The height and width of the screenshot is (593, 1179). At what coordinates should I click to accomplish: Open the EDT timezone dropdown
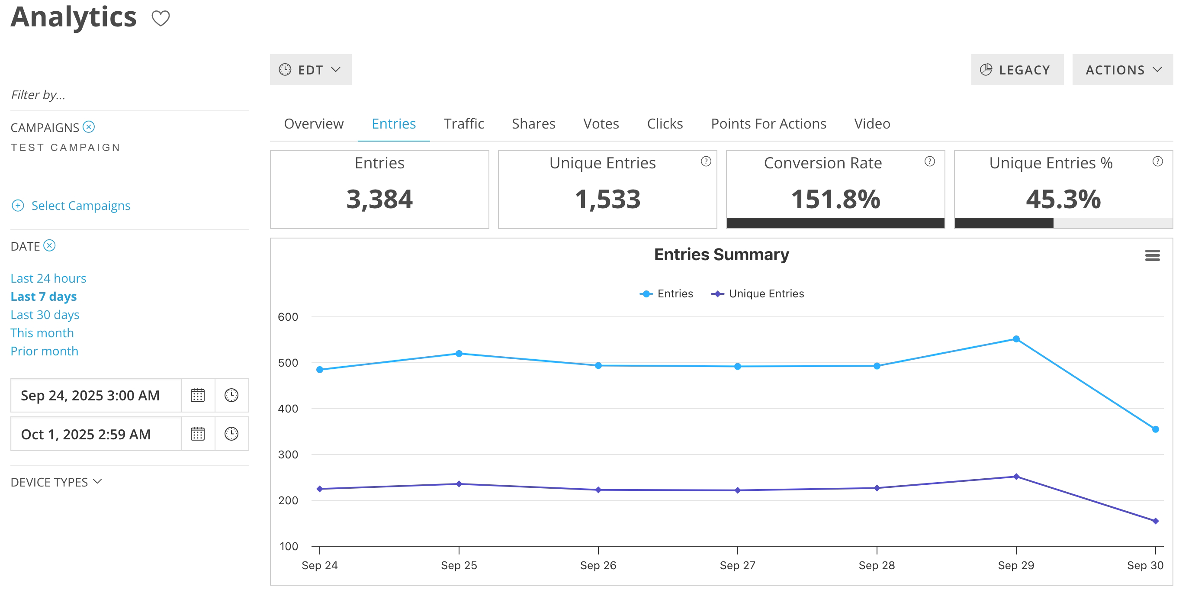tap(310, 70)
